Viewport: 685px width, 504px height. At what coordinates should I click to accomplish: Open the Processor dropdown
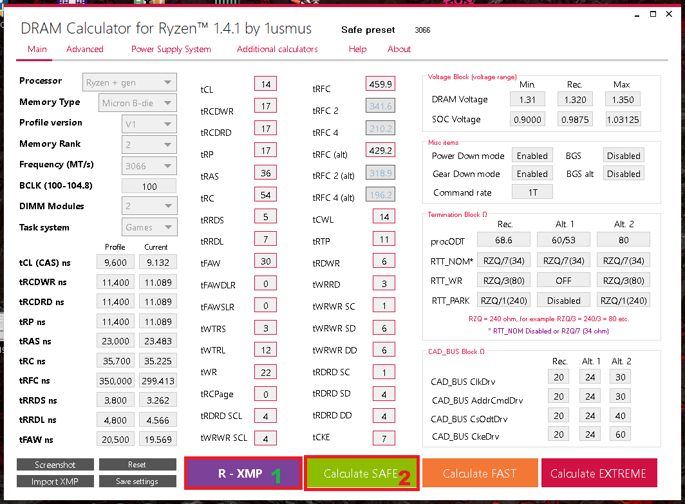tap(129, 82)
